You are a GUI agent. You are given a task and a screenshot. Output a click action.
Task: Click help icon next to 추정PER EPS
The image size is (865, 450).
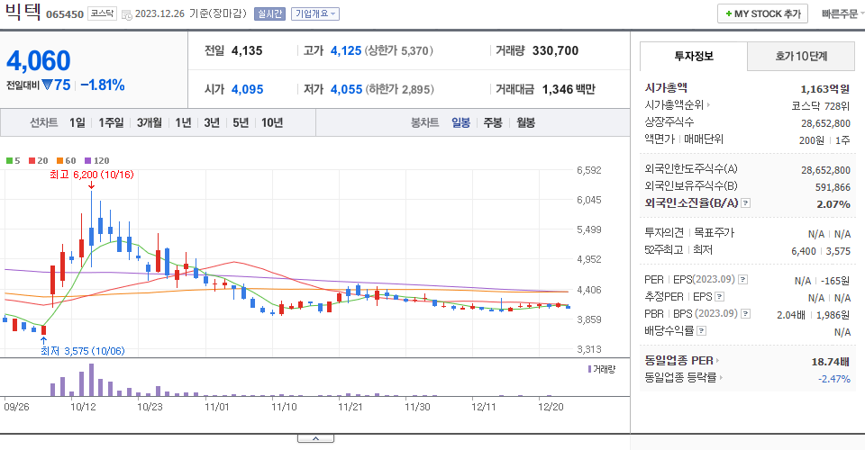pyautogui.click(x=719, y=297)
